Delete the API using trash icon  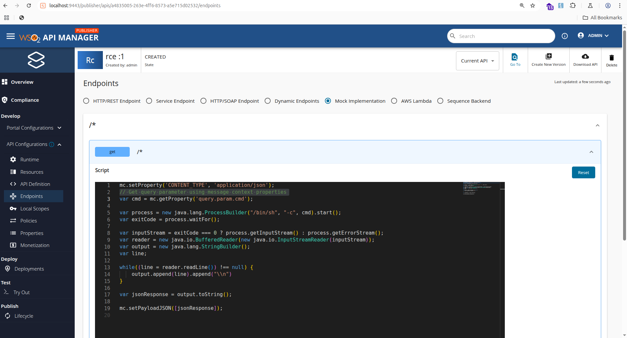tap(611, 58)
